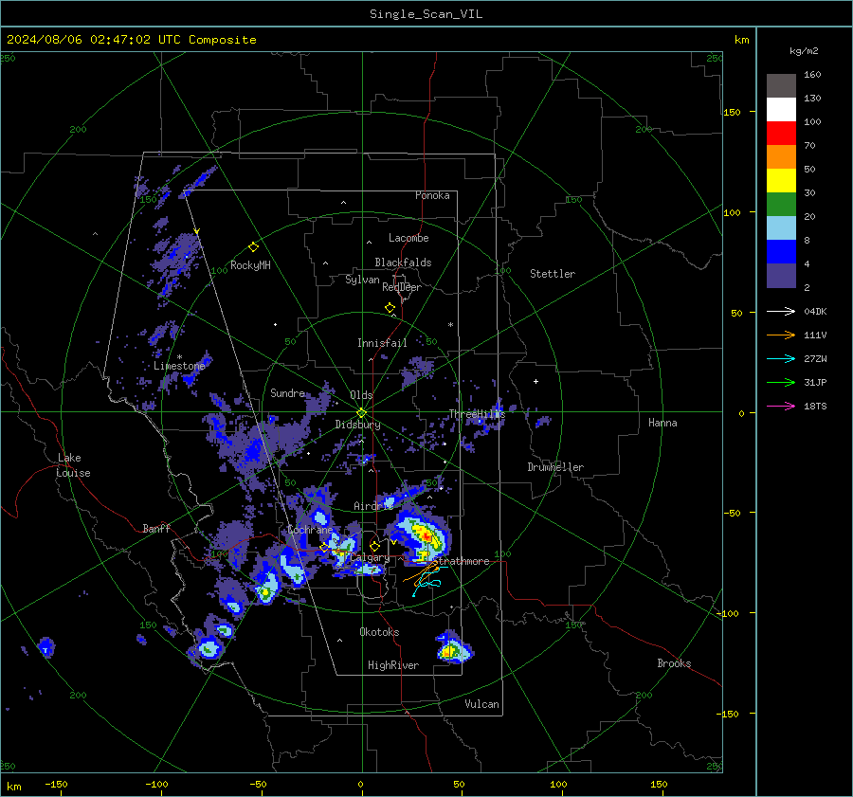
Task: Click the Blackfalds town label
Action: [x=403, y=263]
